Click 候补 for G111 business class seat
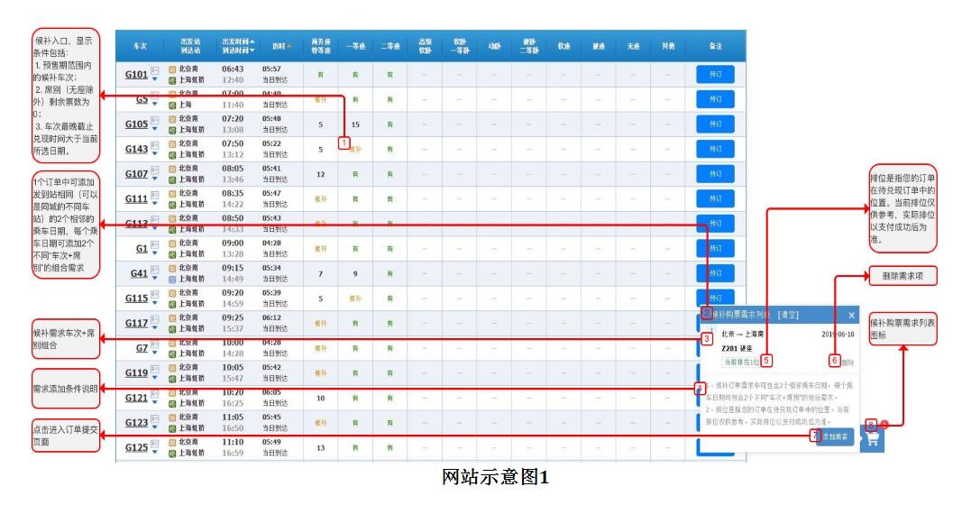The width and height of the screenshot is (971, 505). point(321,199)
